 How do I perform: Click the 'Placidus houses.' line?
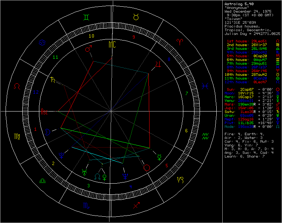(242, 26)
